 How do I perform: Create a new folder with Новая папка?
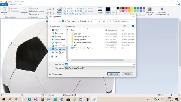(x=70, y=26)
